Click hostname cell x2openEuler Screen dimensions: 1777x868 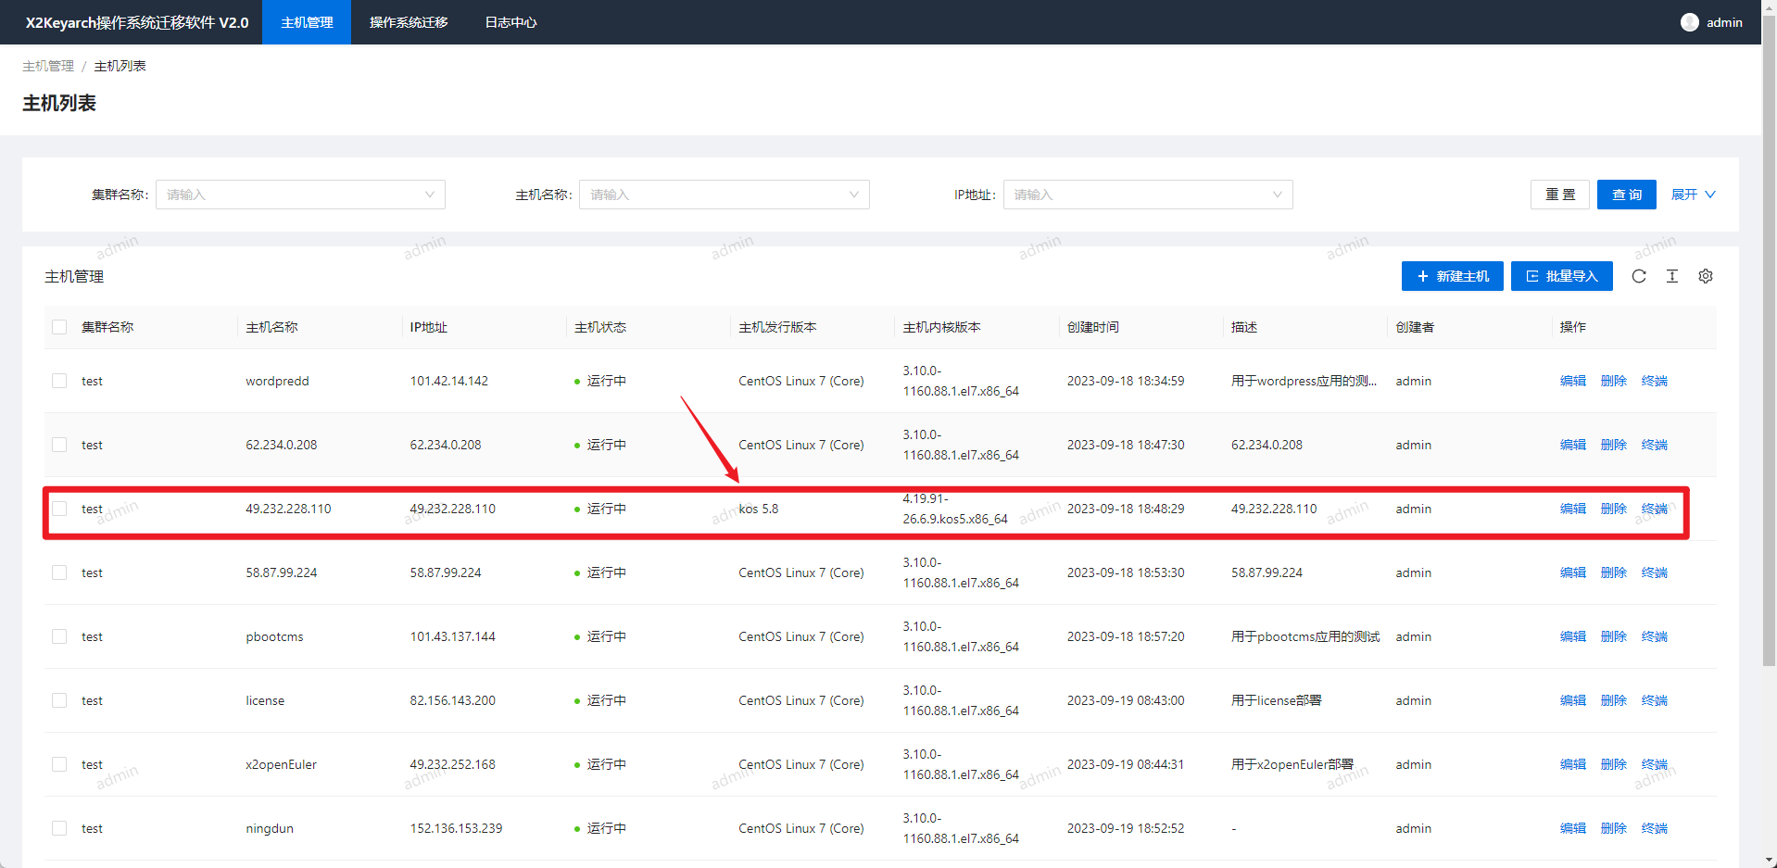click(x=281, y=764)
